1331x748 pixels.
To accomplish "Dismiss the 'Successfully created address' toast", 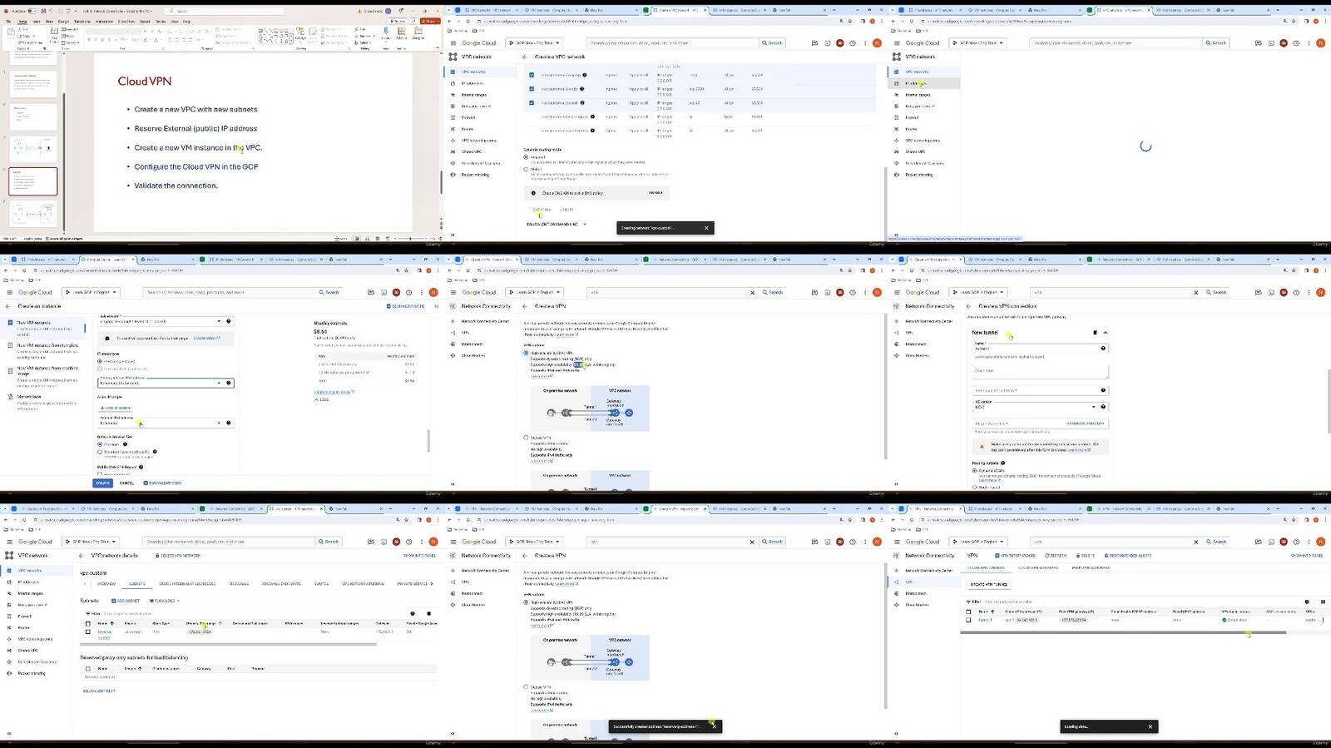I will pyautogui.click(x=714, y=726).
